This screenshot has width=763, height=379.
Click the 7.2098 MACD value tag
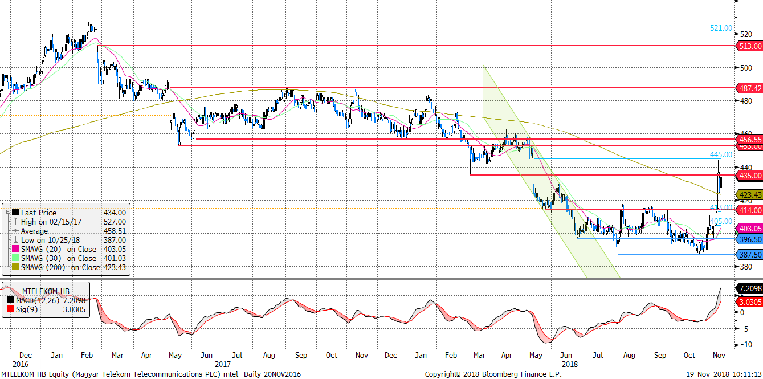pos(749,288)
